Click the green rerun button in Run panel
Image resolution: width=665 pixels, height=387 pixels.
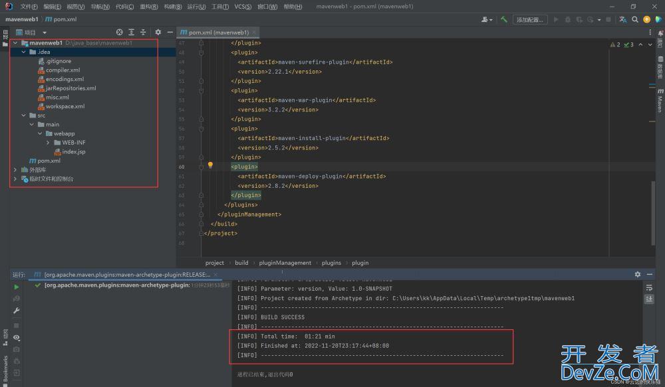click(16, 287)
